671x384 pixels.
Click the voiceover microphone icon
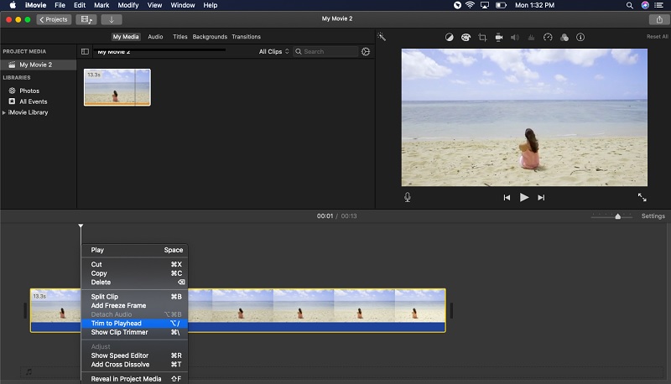pos(408,197)
